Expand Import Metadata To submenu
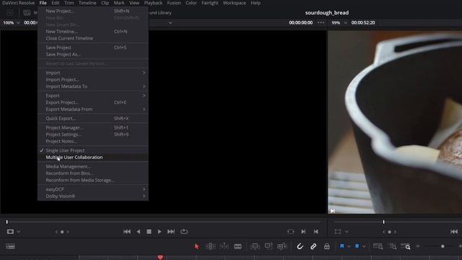462x260 pixels. (93, 87)
